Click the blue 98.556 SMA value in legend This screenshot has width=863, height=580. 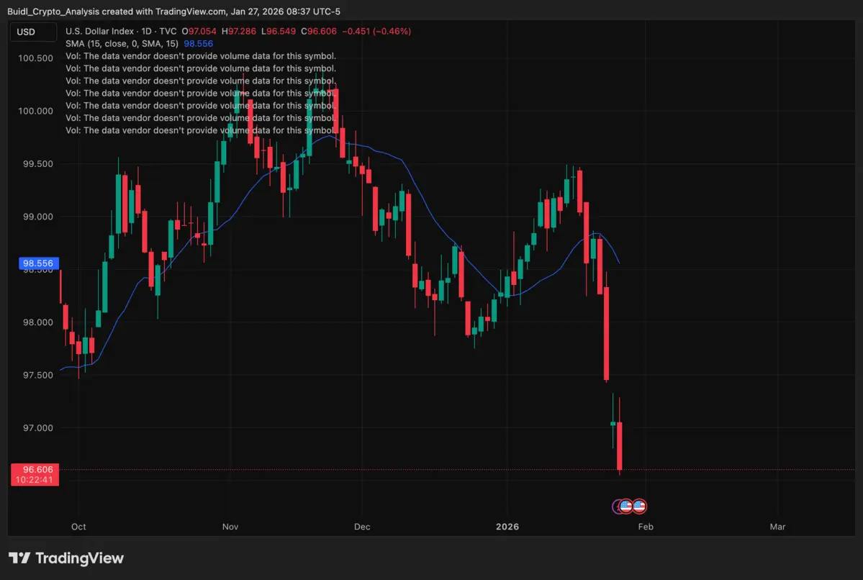(x=198, y=44)
